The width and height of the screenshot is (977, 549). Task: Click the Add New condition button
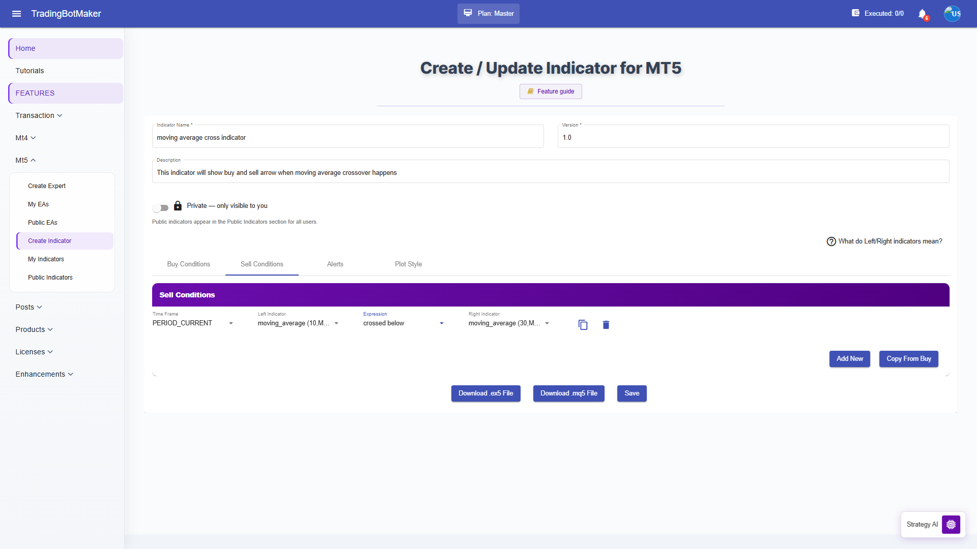[849, 359]
